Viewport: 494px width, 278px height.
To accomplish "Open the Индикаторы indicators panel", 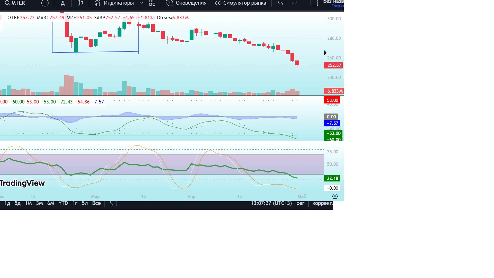I will pyautogui.click(x=114, y=3).
